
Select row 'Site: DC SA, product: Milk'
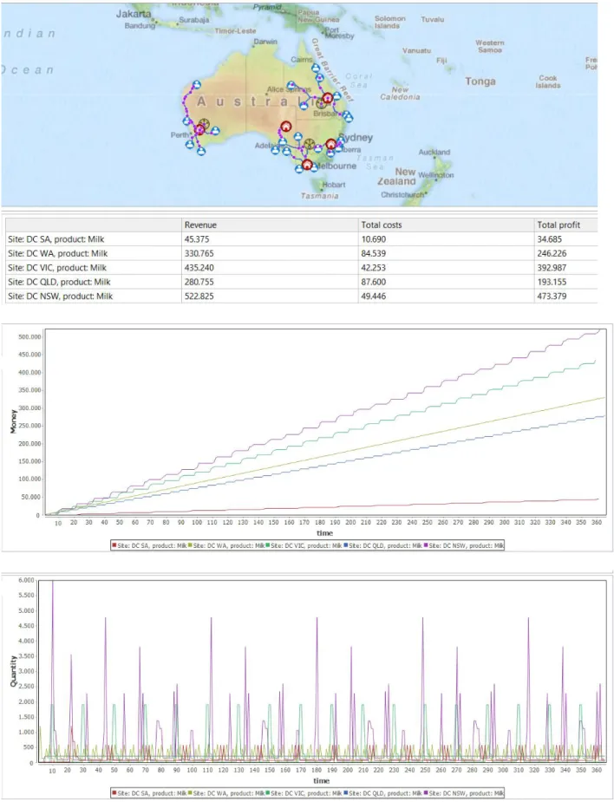click(x=302, y=238)
